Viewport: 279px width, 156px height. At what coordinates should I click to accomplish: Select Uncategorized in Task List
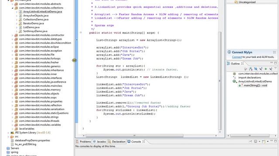247,2
